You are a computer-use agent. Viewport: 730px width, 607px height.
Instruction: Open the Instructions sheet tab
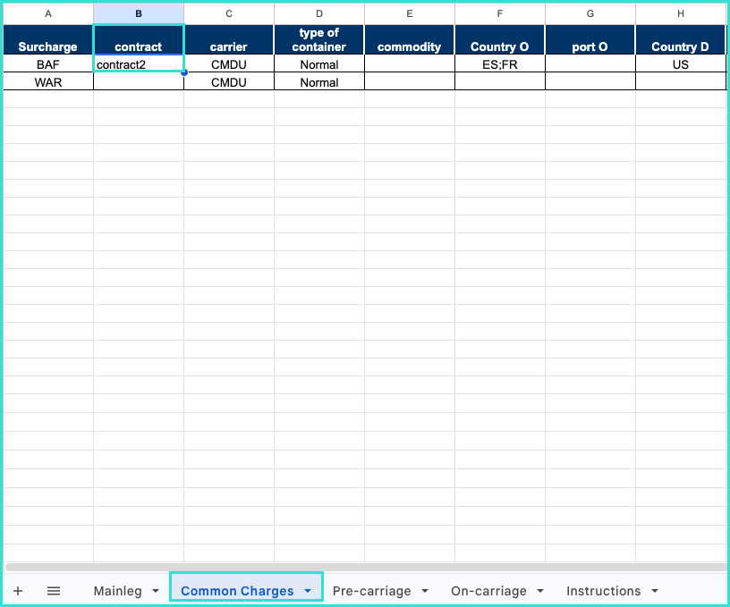click(603, 591)
